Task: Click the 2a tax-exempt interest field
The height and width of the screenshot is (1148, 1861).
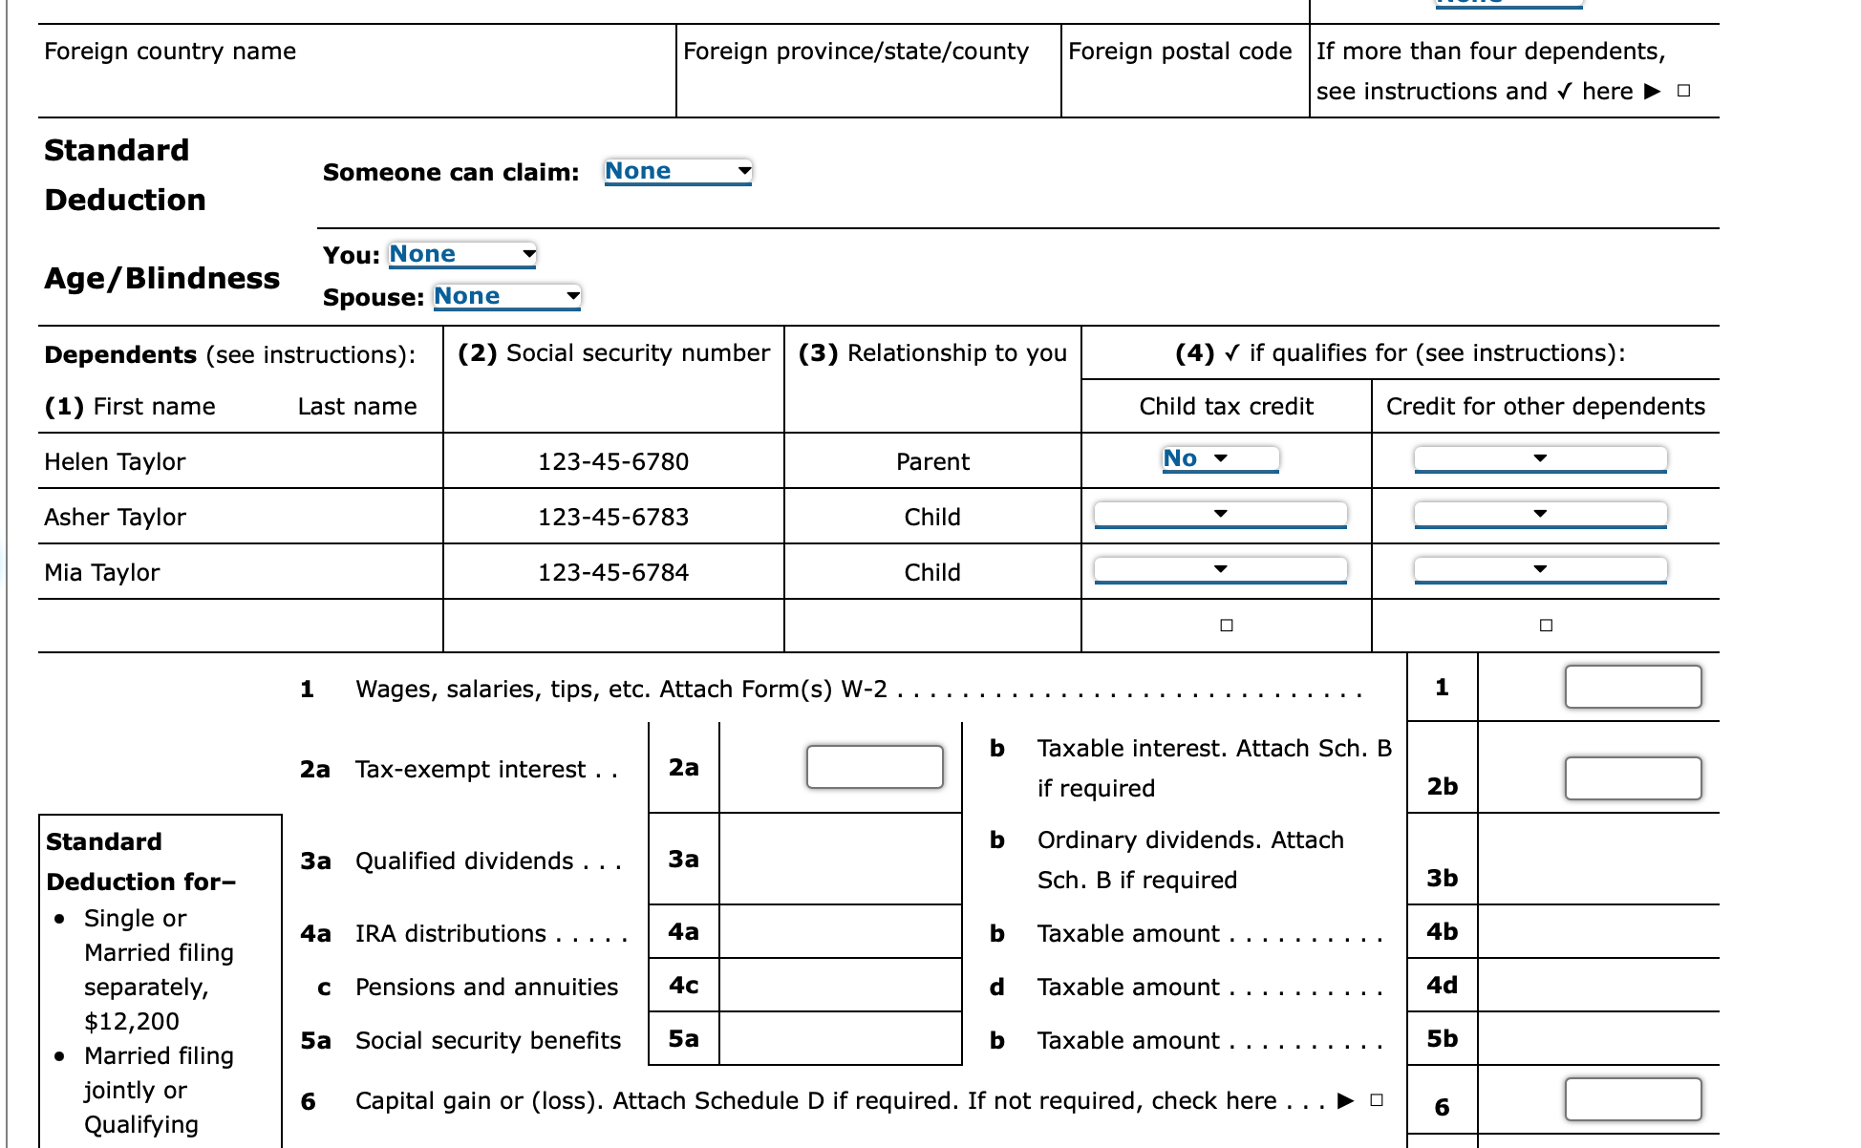Action: tap(874, 767)
